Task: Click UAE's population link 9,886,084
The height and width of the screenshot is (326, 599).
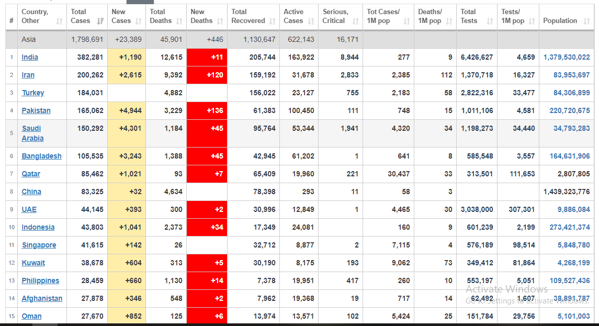Action: tap(574, 209)
